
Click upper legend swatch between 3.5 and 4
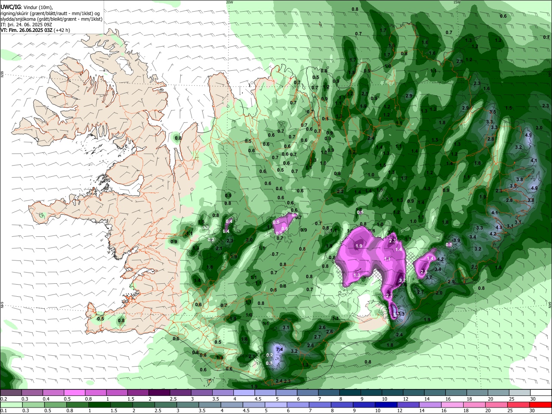point(223,393)
